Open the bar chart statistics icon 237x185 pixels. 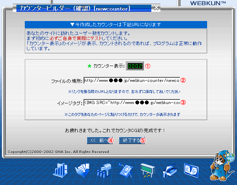(60, 170)
